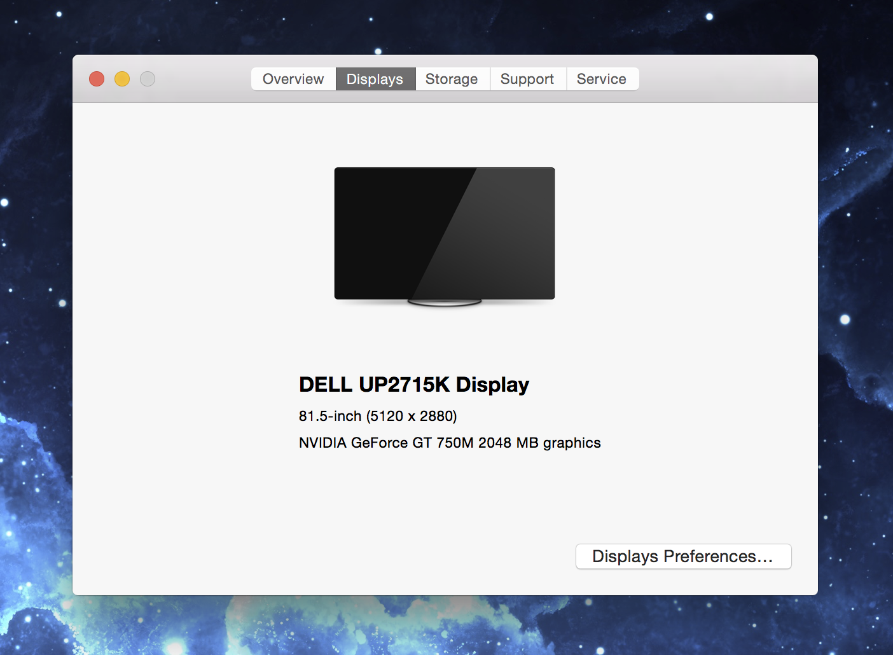Click the 81.5-inch (5120 x 2880) text
Viewport: 893px width, 655px height.
[x=378, y=416]
